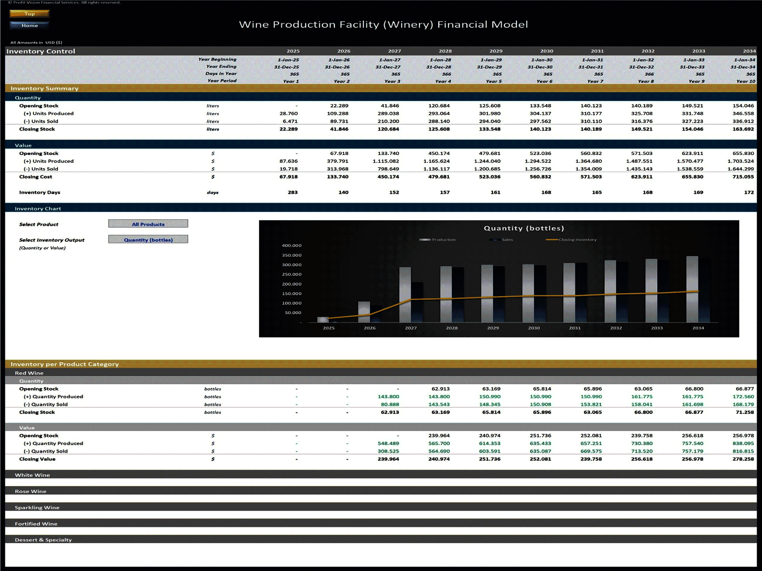The width and height of the screenshot is (762, 571).
Task: Click the 400.000 axis label in chart
Action: [x=292, y=245]
